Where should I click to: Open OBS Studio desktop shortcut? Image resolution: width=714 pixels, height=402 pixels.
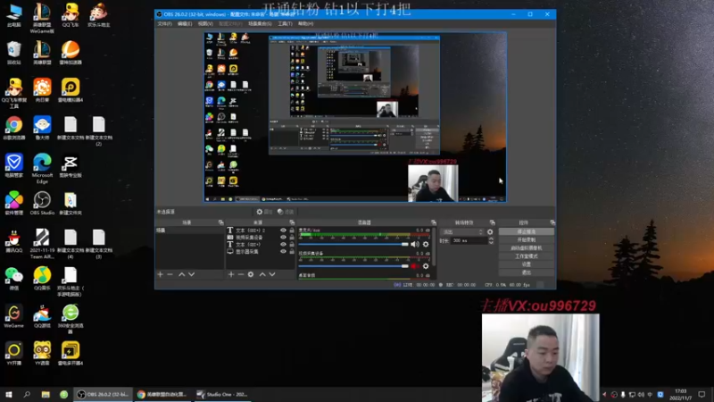(42, 204)
